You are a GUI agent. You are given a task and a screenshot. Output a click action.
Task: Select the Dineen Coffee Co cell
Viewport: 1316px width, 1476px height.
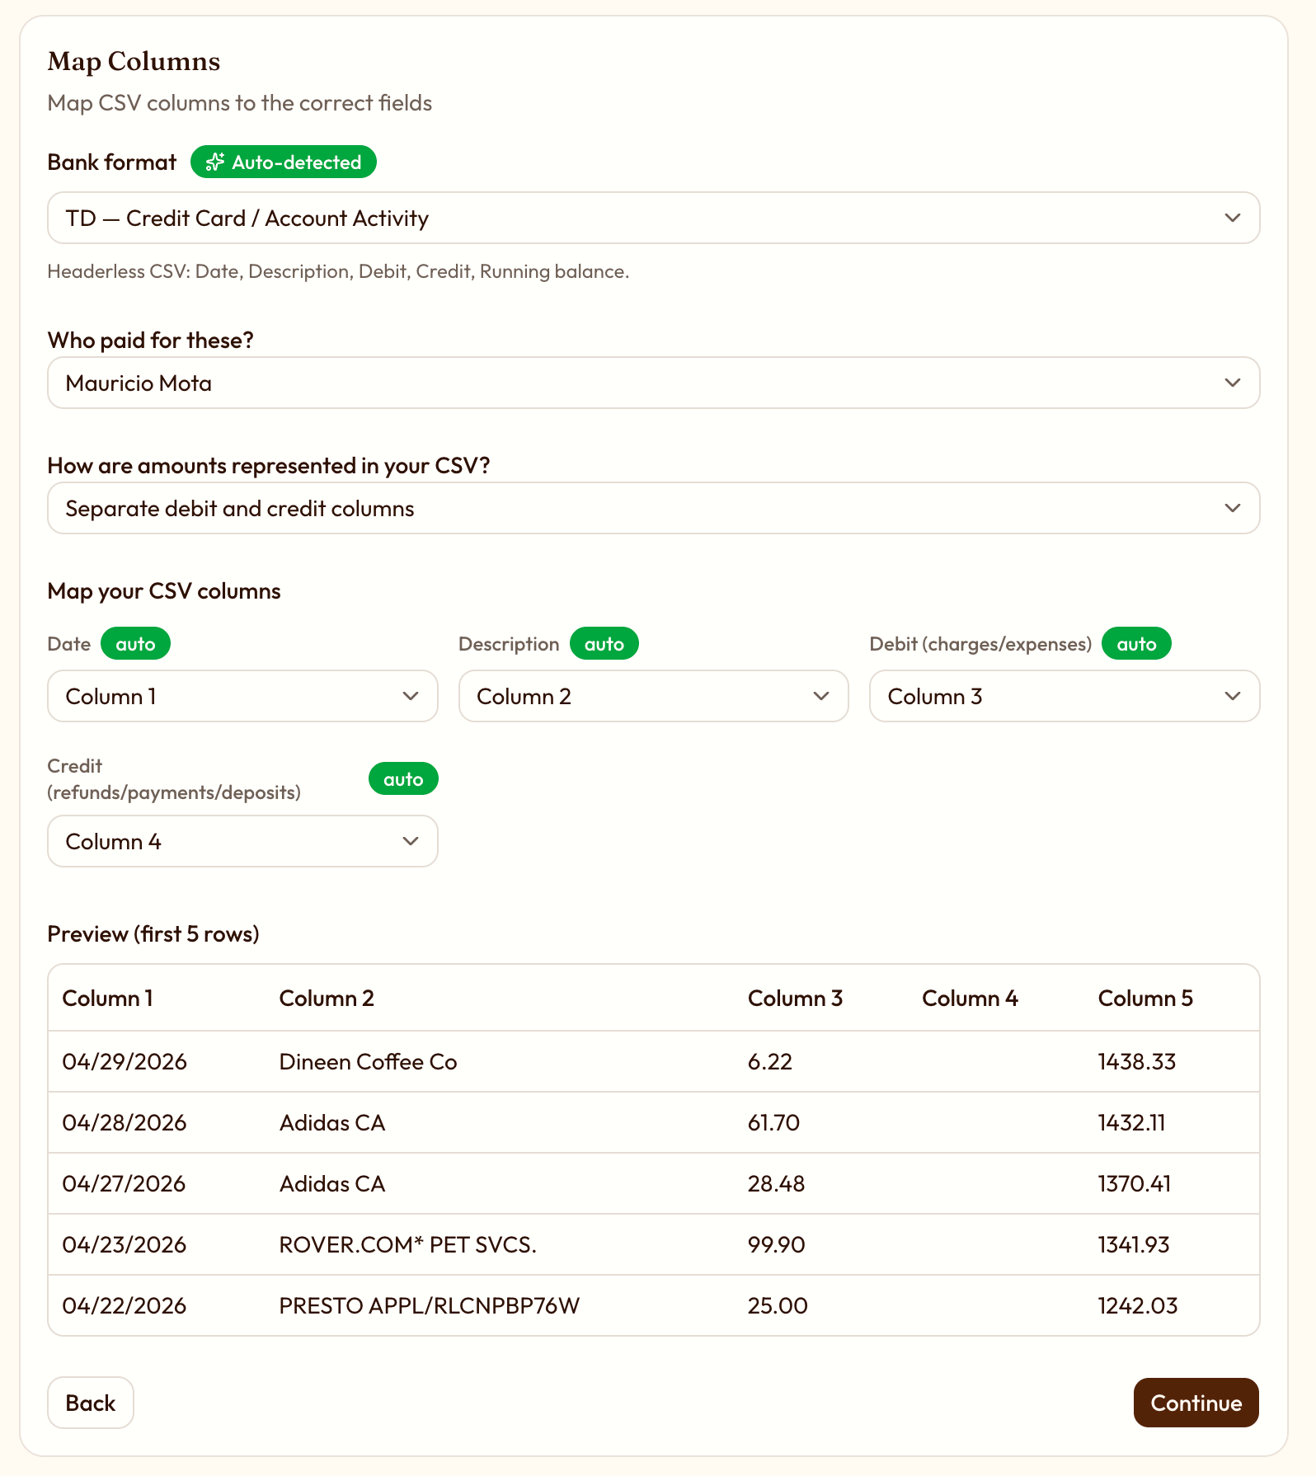click(369, 1062)
